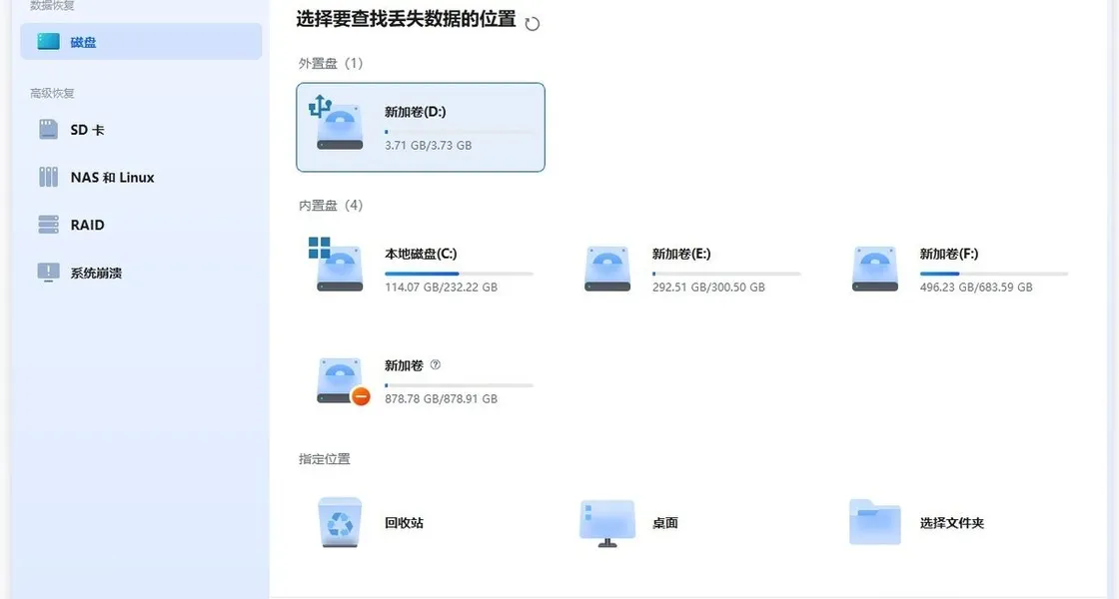
Task: Click the 本地磁盘(C:) usage bar
Action: click(459, 274)
